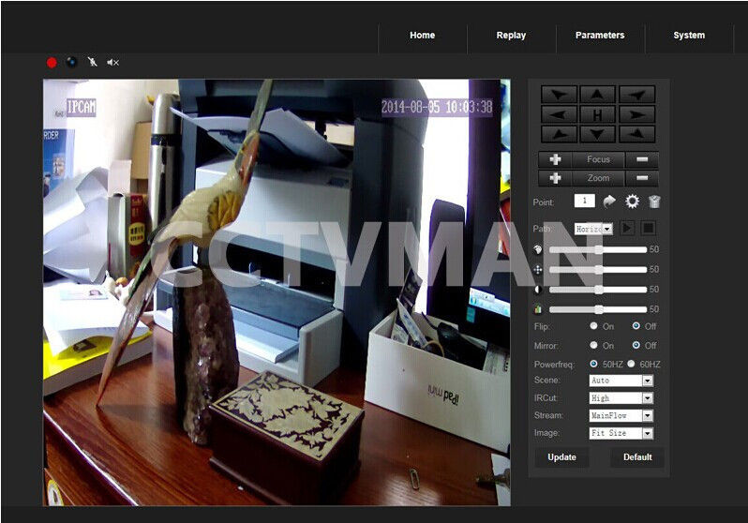Pan the camera up with the up arrow

click(597, 95)
